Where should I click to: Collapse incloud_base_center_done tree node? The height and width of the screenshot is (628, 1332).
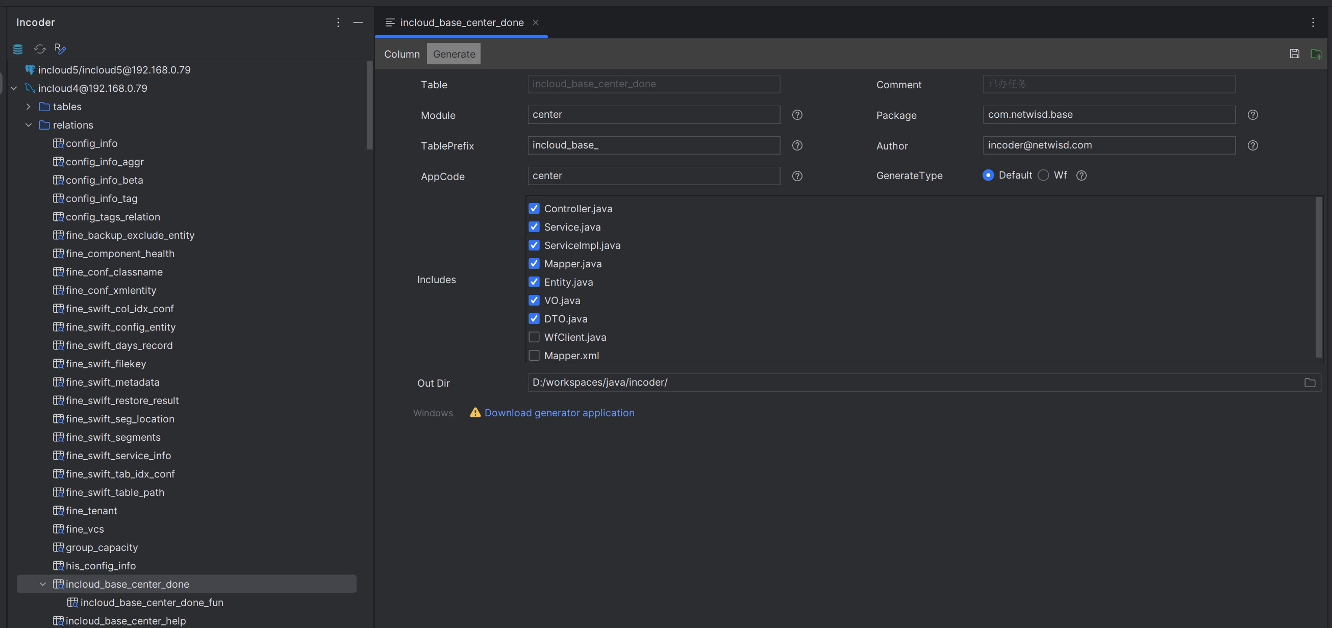pos(43,584)
